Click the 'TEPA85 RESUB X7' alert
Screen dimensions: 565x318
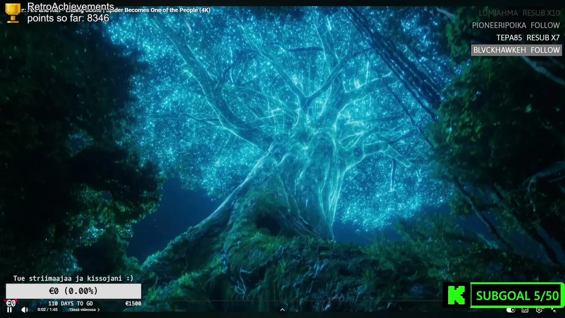pyautogui.click(x=528, y=38)
